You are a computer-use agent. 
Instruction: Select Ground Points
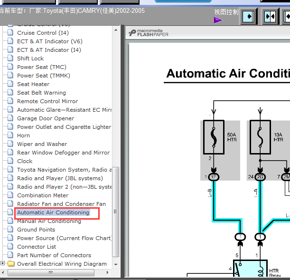point(36,230)
